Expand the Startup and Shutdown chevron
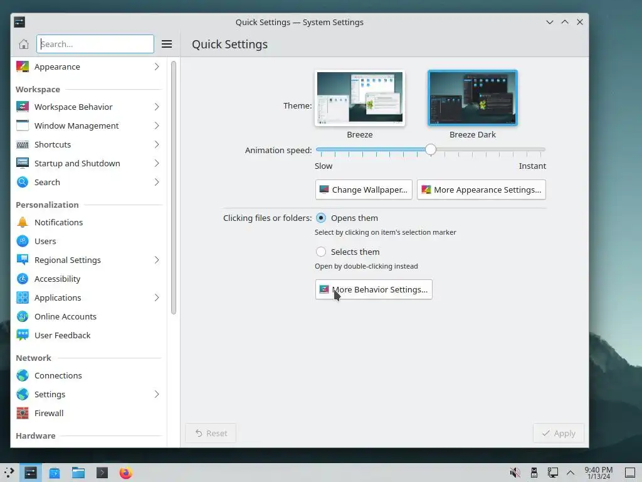This screenshot has height=482, width=642. point(157,163)
